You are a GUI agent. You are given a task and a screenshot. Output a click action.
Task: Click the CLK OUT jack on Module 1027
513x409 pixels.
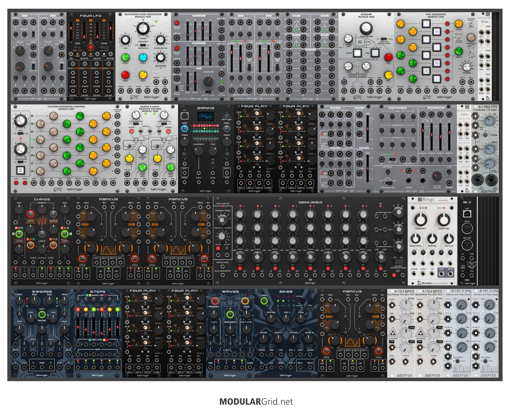113,183
